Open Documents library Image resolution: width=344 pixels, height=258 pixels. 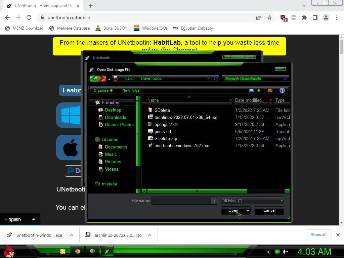point(116,147)
